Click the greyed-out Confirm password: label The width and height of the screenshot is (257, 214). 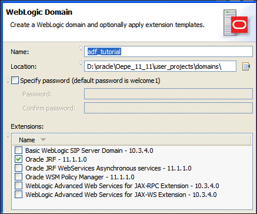pos(49,108)
